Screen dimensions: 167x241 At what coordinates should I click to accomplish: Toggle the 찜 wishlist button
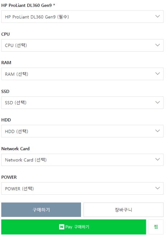[x=156, y=227]
